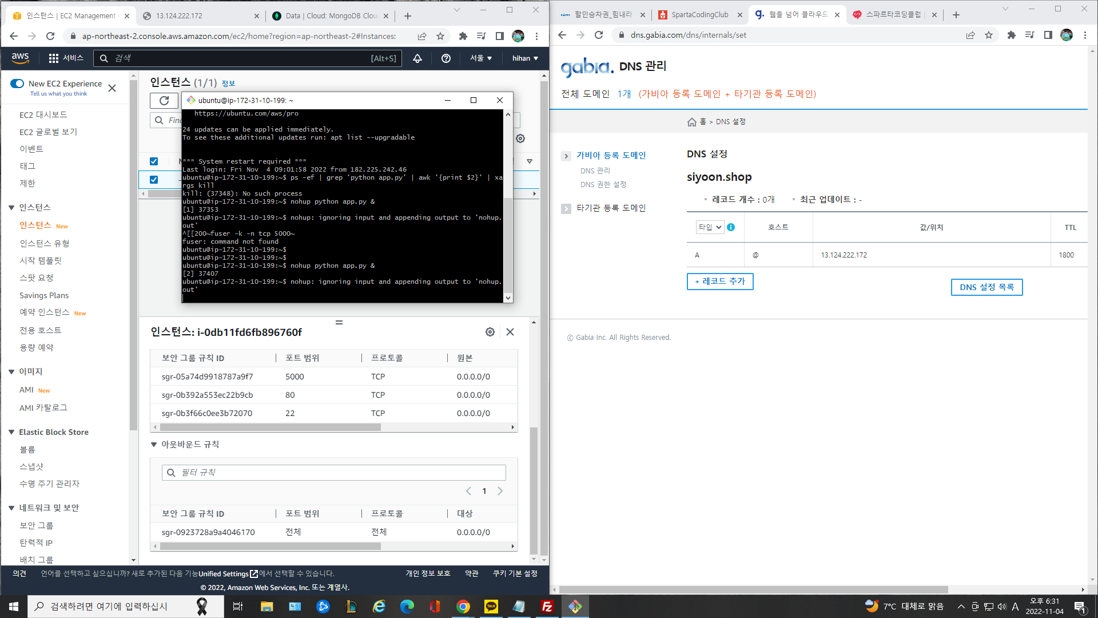Switch to the SpartaCodingClub tab
The width and height of the screenshot is (1098, 618).
point(701,15)
